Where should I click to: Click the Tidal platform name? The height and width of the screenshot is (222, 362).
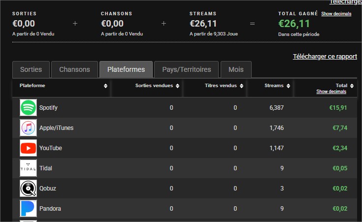46,168
